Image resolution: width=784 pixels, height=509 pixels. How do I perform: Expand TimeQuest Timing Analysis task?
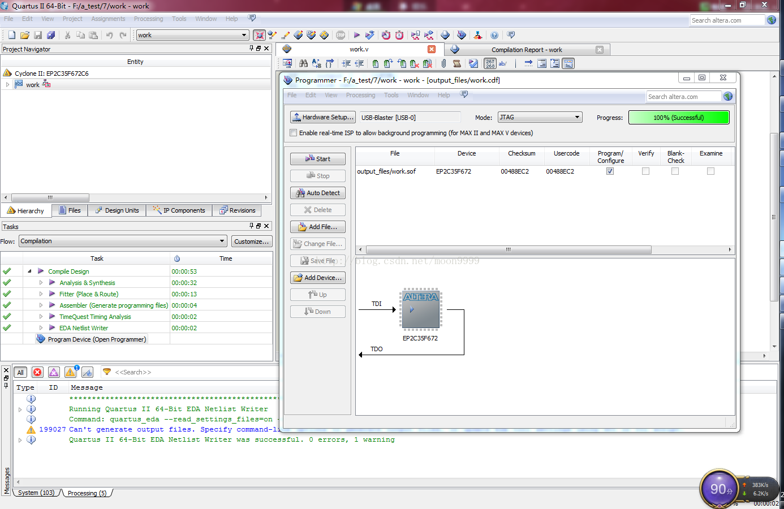41,317
